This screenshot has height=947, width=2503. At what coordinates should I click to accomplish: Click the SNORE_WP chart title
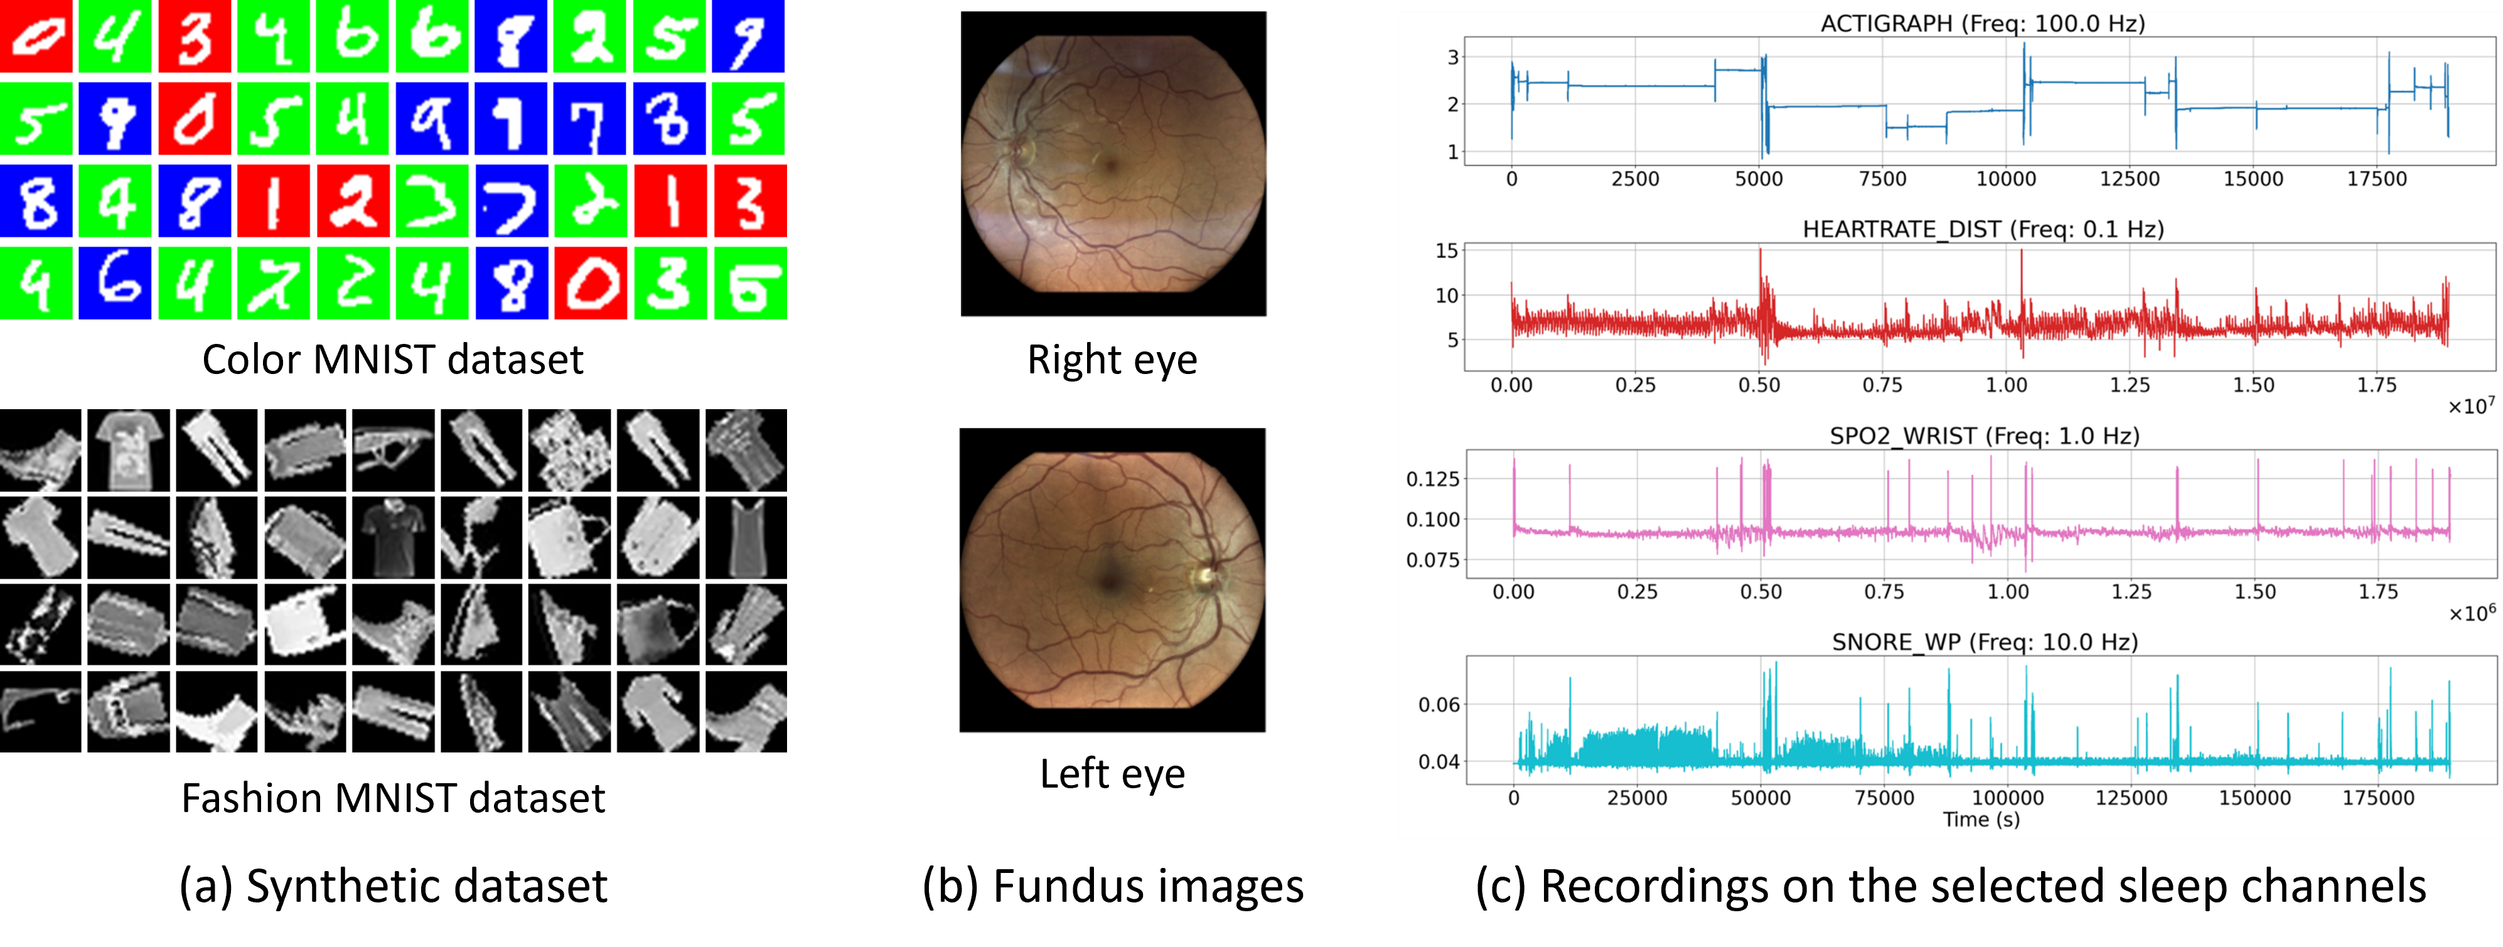click(1984, 642)
